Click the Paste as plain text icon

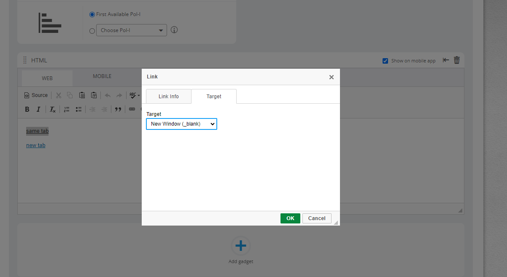pos(94,95)
